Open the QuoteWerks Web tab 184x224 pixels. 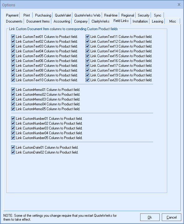(x=87, y=15)
